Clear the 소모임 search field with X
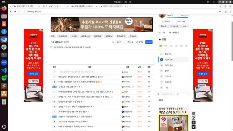233x131 pixels. pos(188,94)
